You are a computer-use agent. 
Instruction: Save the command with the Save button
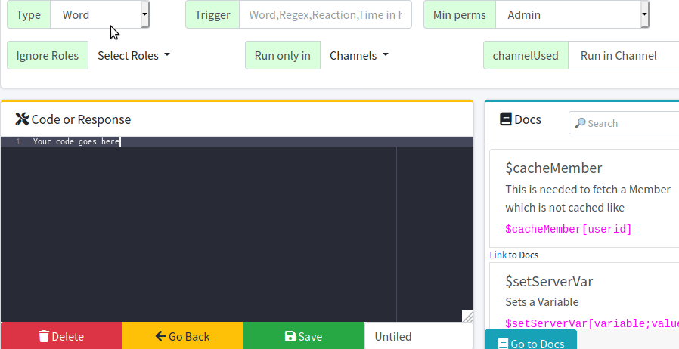coord(303,336)
